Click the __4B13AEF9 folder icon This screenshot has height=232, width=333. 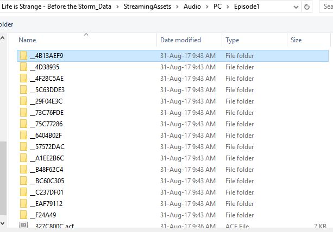[x=23, y=56]
